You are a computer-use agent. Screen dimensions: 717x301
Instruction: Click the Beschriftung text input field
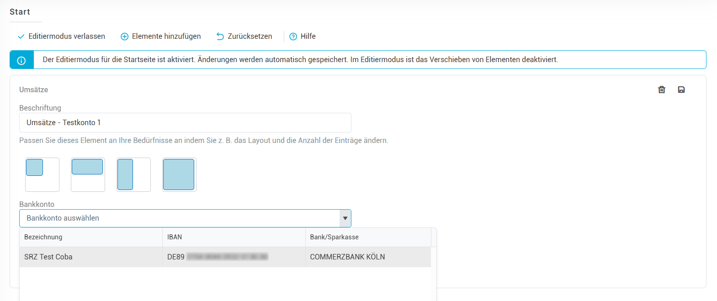(185, 122)
